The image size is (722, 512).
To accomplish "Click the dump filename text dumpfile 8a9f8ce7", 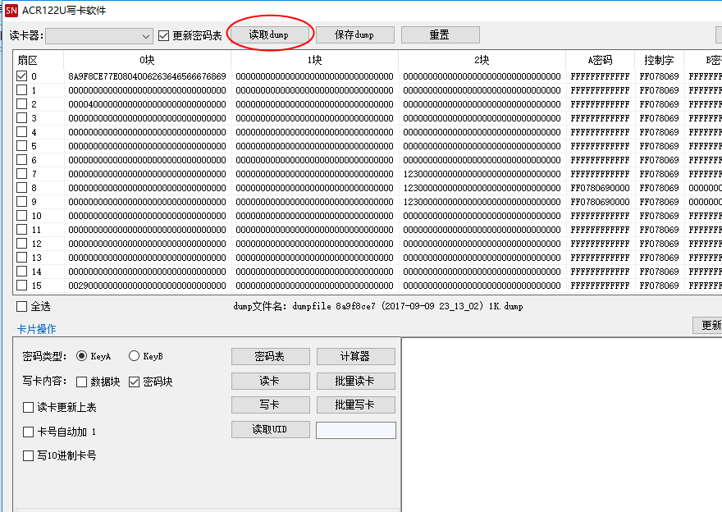I will pos(334,306).
